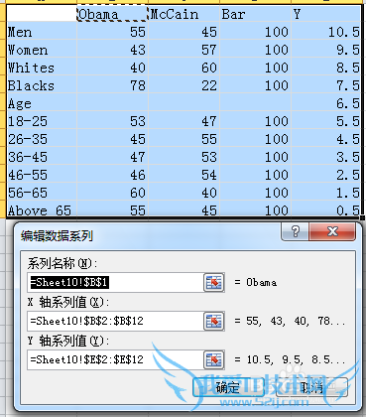Select Obama value 53 in 18-25 row

pyautogui.click(x=112, y=121)
